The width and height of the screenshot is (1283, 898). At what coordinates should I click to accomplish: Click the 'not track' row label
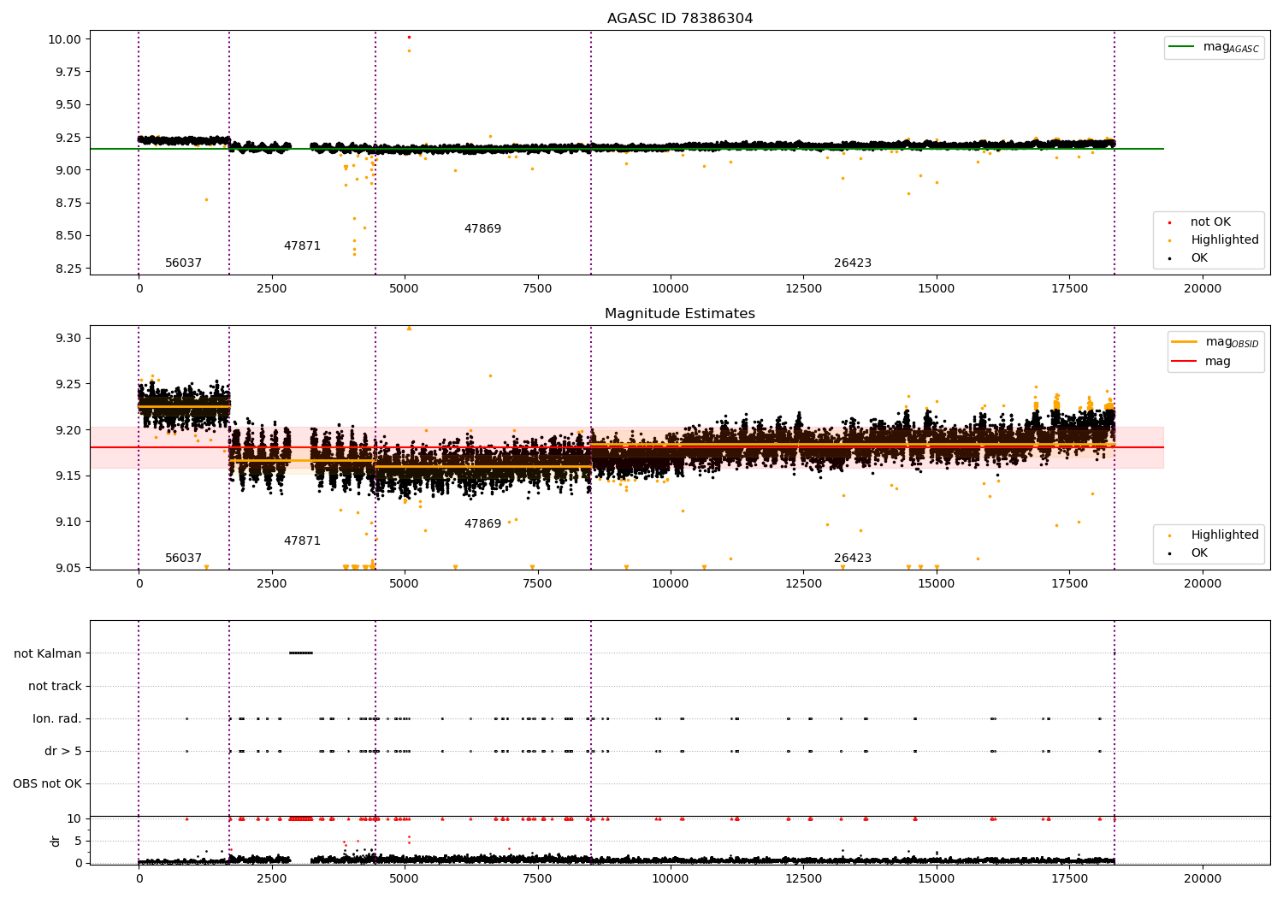point(55,687)
